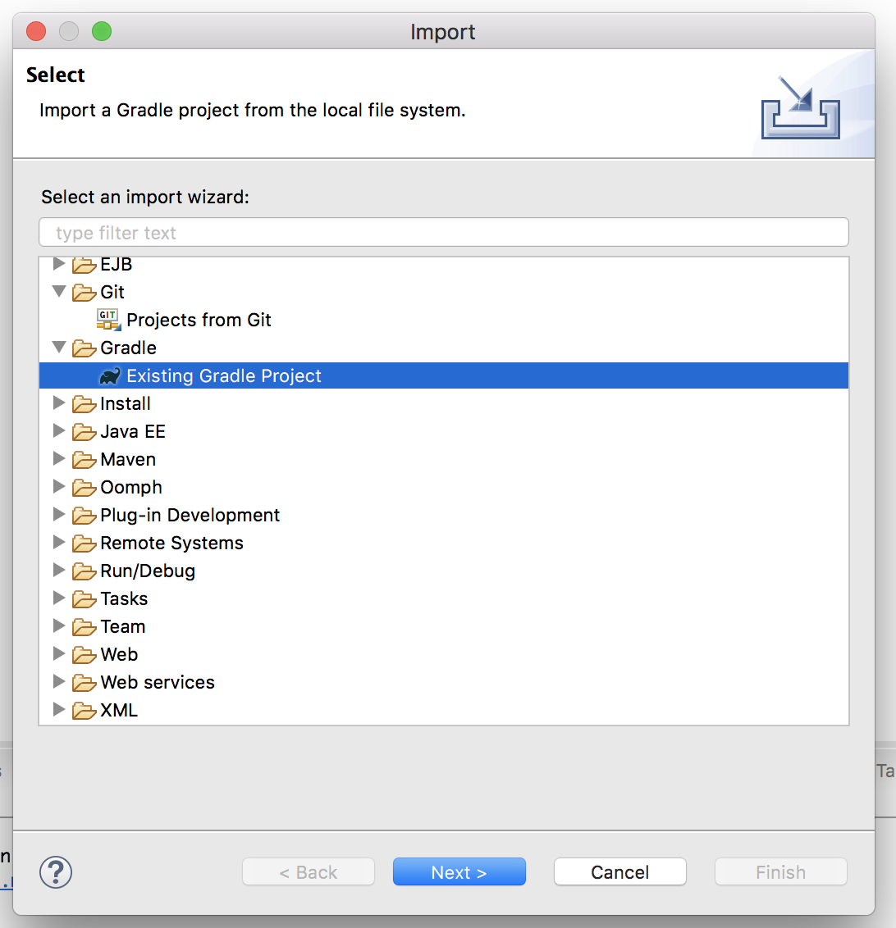Screen dimensions: 896x928
Task: Collapse the Git tree category
Action: pyautogui.click(x=59, y=292)
